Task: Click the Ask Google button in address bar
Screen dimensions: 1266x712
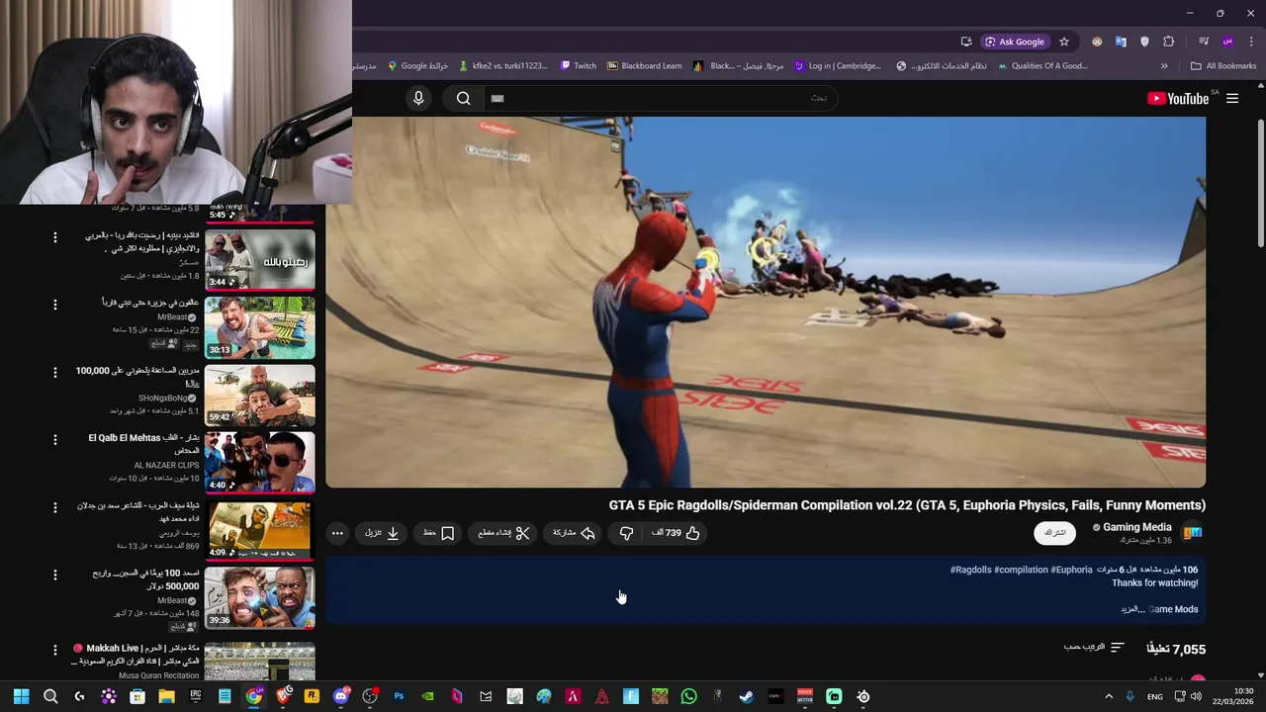Action: 1015,42
